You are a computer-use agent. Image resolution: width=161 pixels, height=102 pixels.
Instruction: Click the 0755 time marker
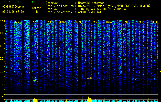pos(79,22)
